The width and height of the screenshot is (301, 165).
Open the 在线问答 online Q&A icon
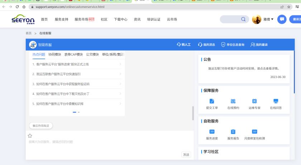[x=276, y=101]
